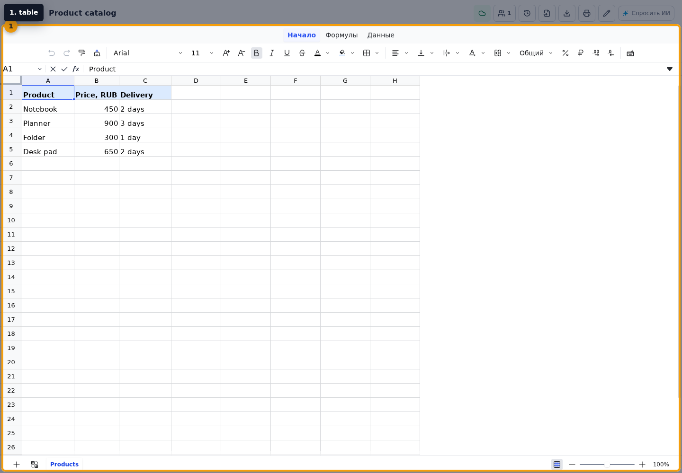Viewport: 682px width, 473px height.
Task: Open the Products sheet tab
Action: tap(64, 464)
